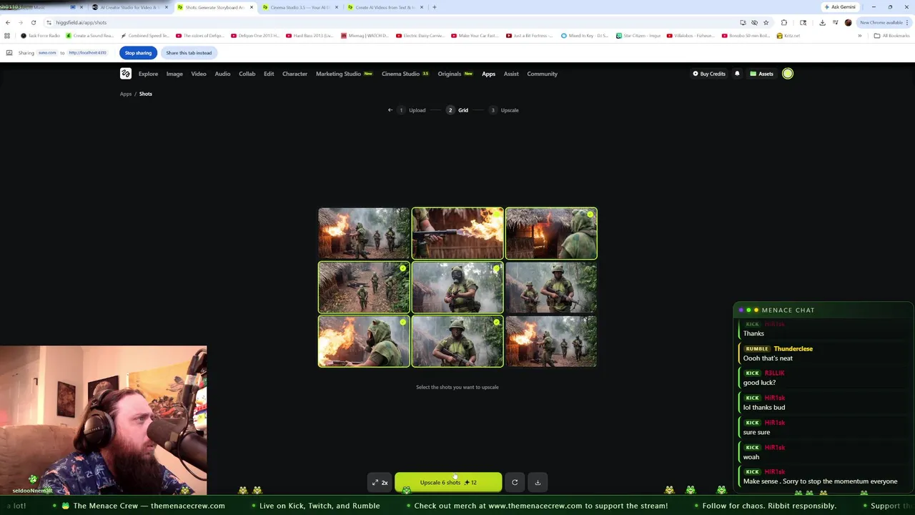
Task: Click the Higgsfield logo icon
Action: [x=126, y=74]
